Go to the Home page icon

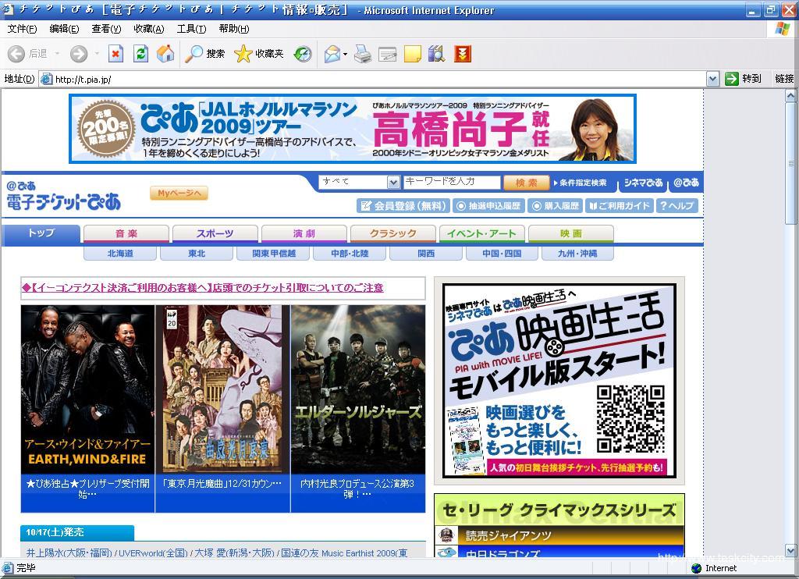click(x=165, y=54)
